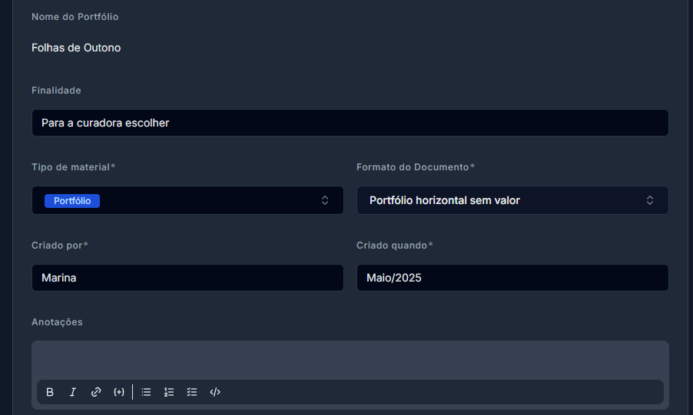Viewport: 693px width, 415px height.
Task: Click the Nome do Portfólio label
Action: pos(75,17)
